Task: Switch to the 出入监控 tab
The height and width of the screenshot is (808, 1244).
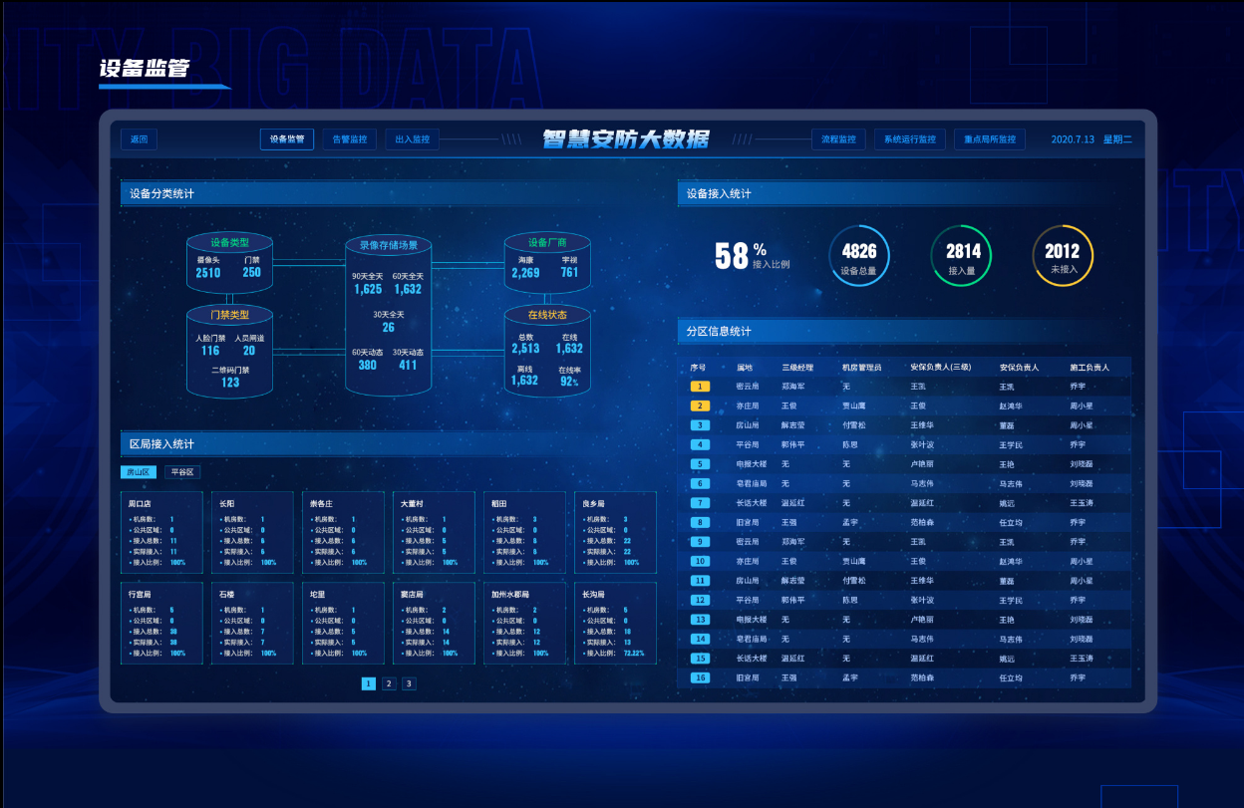Action: point(413,139)
